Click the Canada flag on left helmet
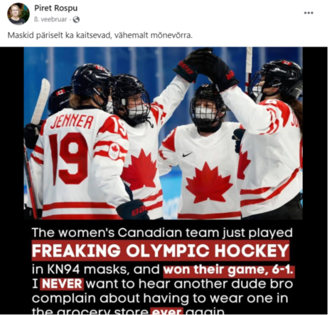328x315 pixels. pyautogui.click(x=60, y=92)
